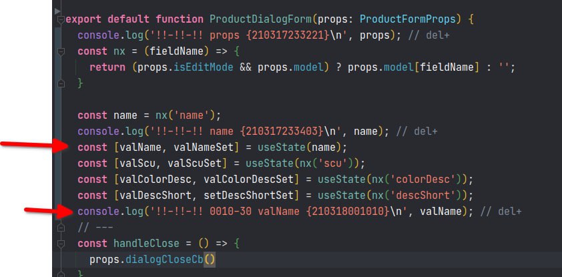Viewport: 562px width, 277px height.
Task: Click the dialogCloseCb method name
Action: [164, 260]
